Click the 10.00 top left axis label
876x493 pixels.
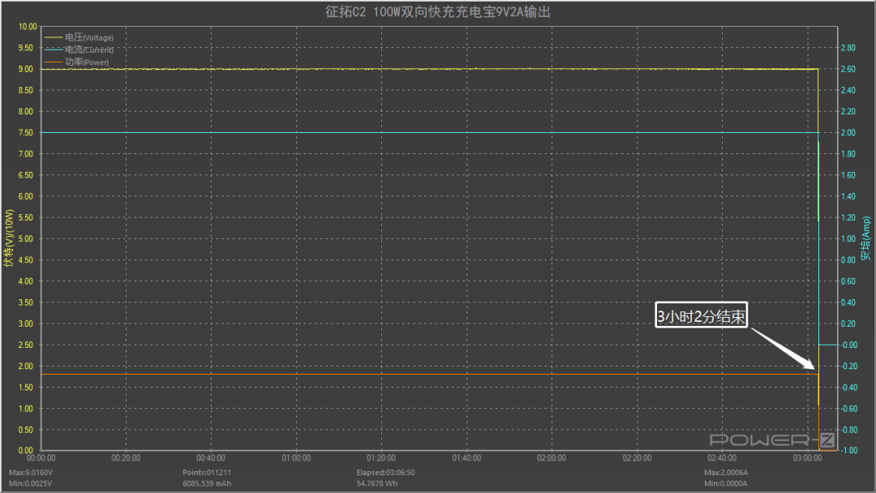pyautogui.click(x=28, y=27)
